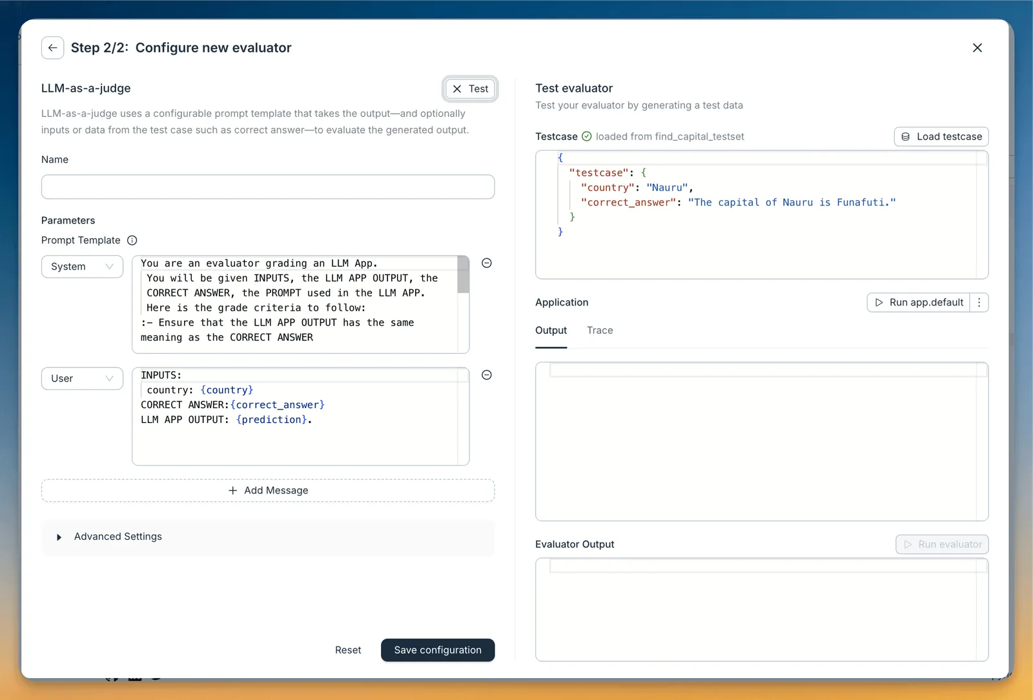Click inside the Evaluator Output box
Viewport: 1033px width, 700px height.
coord(762,610)
